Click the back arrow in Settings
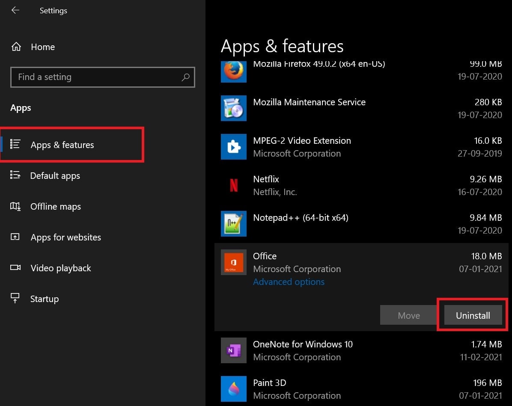The width and height of the screenshot is (512, 406). pyautogui.click(x=15, y=10)
